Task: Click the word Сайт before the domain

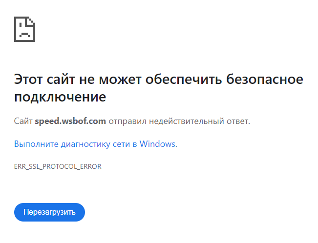Action: (x=23, y=121)
